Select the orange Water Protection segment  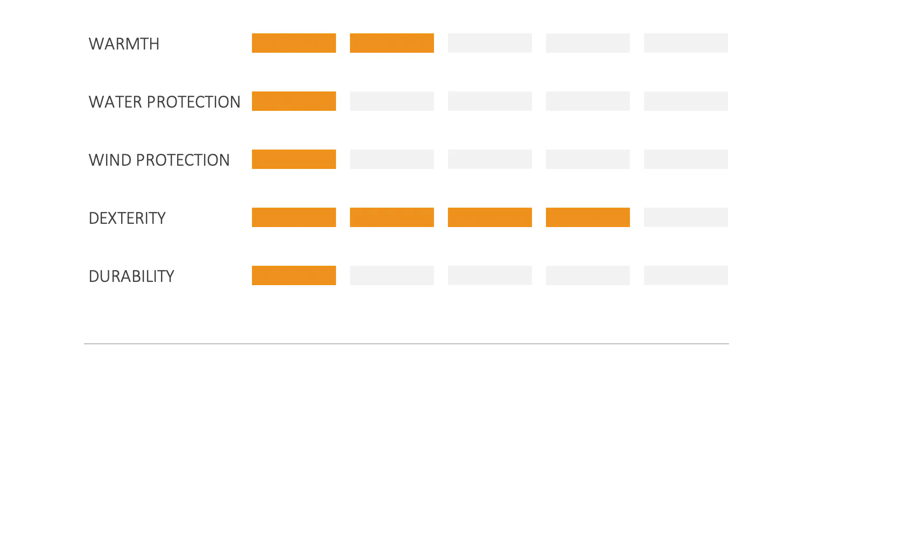(294, 101)
